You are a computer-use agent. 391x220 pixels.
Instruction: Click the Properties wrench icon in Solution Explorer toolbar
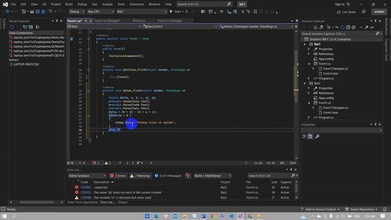tap(367, 28)
